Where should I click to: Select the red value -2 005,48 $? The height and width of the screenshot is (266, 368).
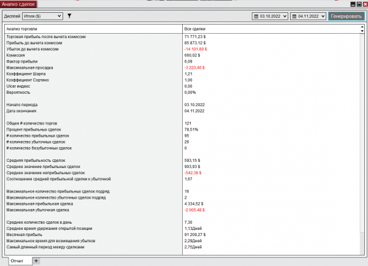point(194,210)
